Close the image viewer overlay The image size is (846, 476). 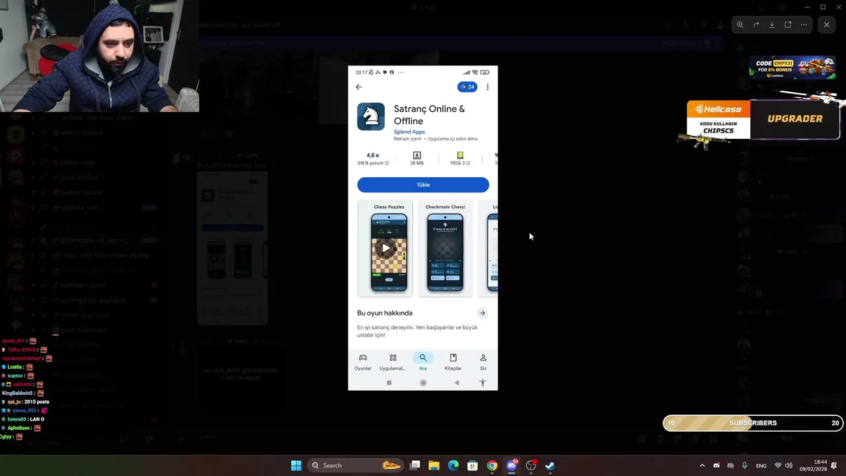click(826, 24)
